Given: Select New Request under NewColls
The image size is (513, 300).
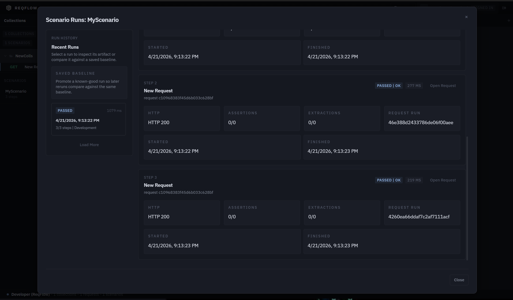Looking at the screenshot, I should pyautogui.click(x=31, y=67).
